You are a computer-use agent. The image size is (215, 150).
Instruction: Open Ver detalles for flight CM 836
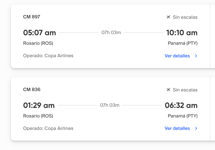177,128
